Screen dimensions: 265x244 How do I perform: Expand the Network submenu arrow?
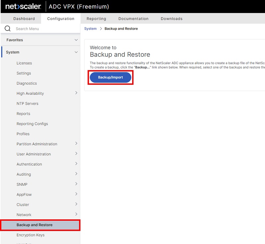[76, 214]
